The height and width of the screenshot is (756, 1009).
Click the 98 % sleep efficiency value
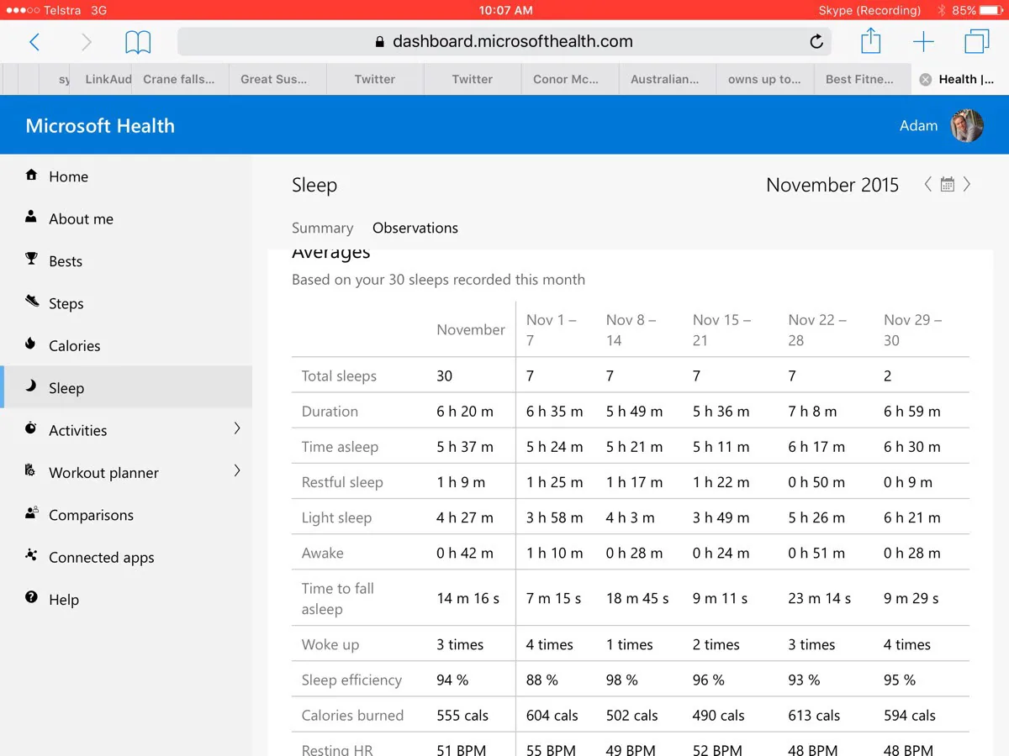click(x=621, y=680)
